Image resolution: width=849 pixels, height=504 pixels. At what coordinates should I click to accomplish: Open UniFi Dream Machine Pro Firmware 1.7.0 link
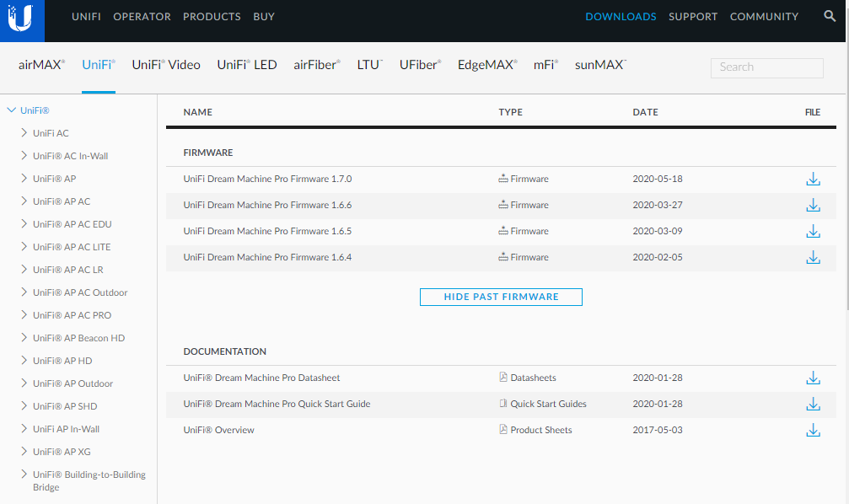pyautogui.click(x=267, y=180)
